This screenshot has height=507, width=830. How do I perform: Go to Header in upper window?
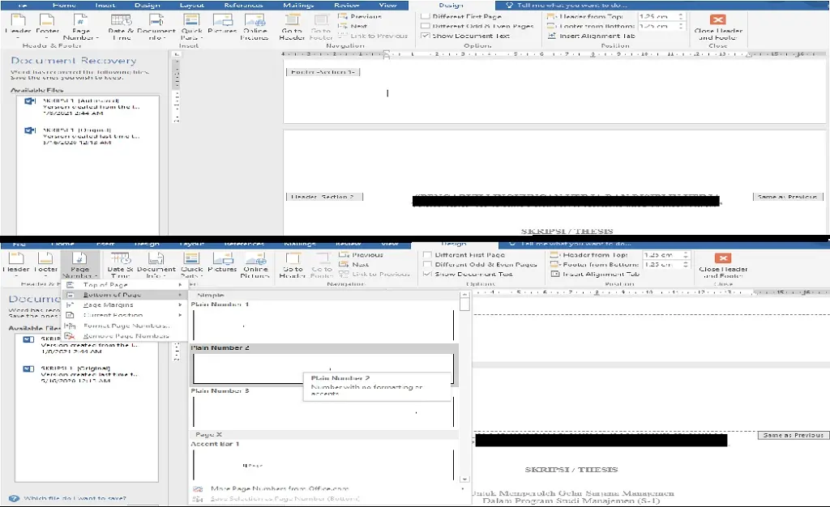tap(292, 27)
